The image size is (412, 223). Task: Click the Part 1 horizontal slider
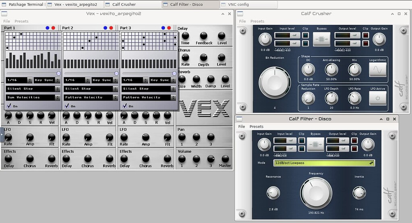pos(33,73)
